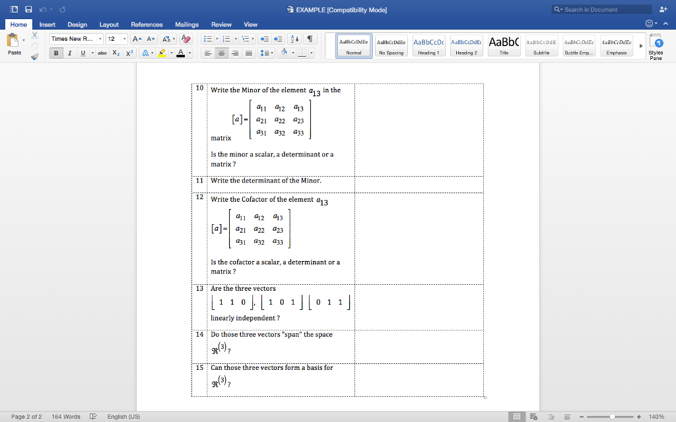
Task: Click the Save icon in title bar
Action: point(28,9)
